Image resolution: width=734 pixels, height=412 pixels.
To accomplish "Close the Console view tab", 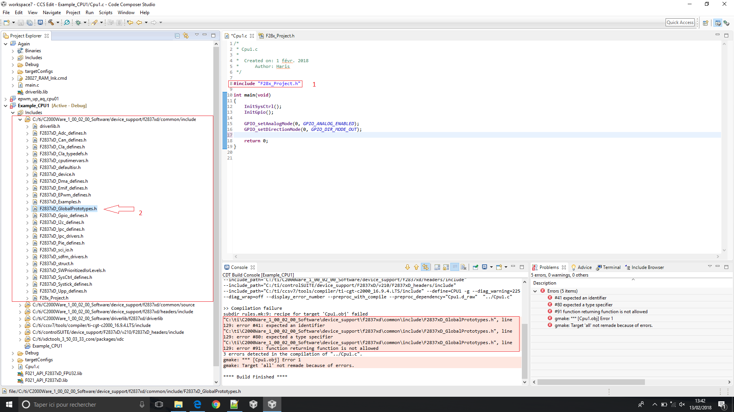I will pyautogui.click(x=253, y=267).
